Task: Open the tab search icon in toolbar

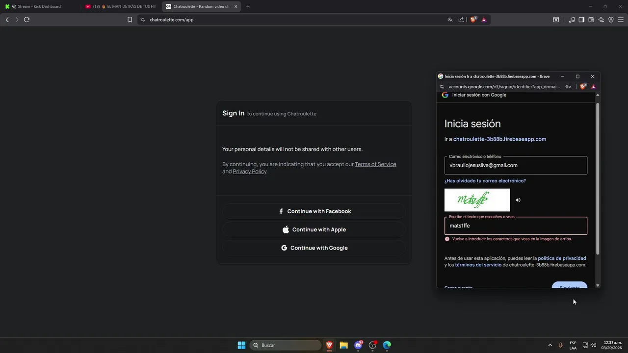Action: pos(556,20)
